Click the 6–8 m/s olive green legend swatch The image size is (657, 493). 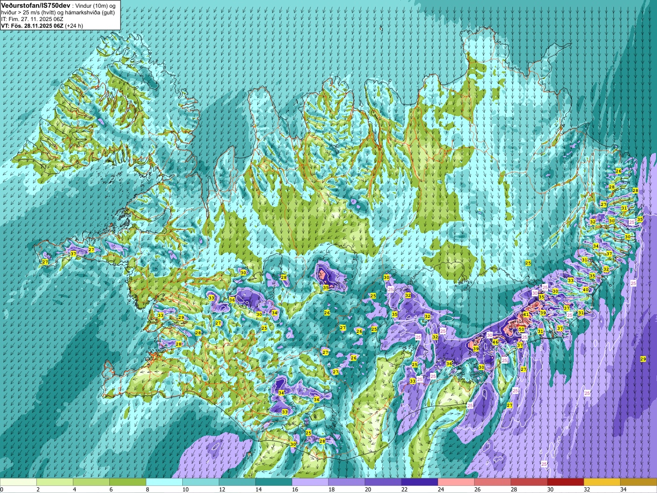[128, 482]
